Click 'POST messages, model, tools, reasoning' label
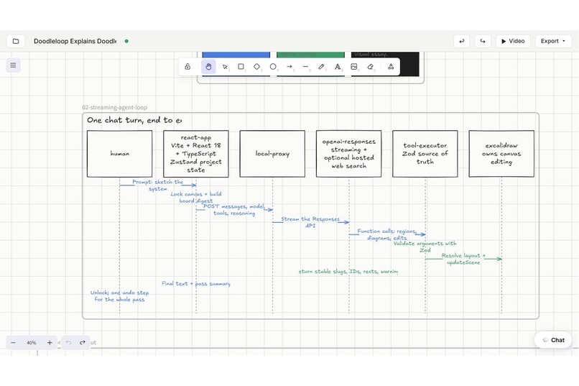Viewport: 579px width, 386px height. (x=234, y=209)
